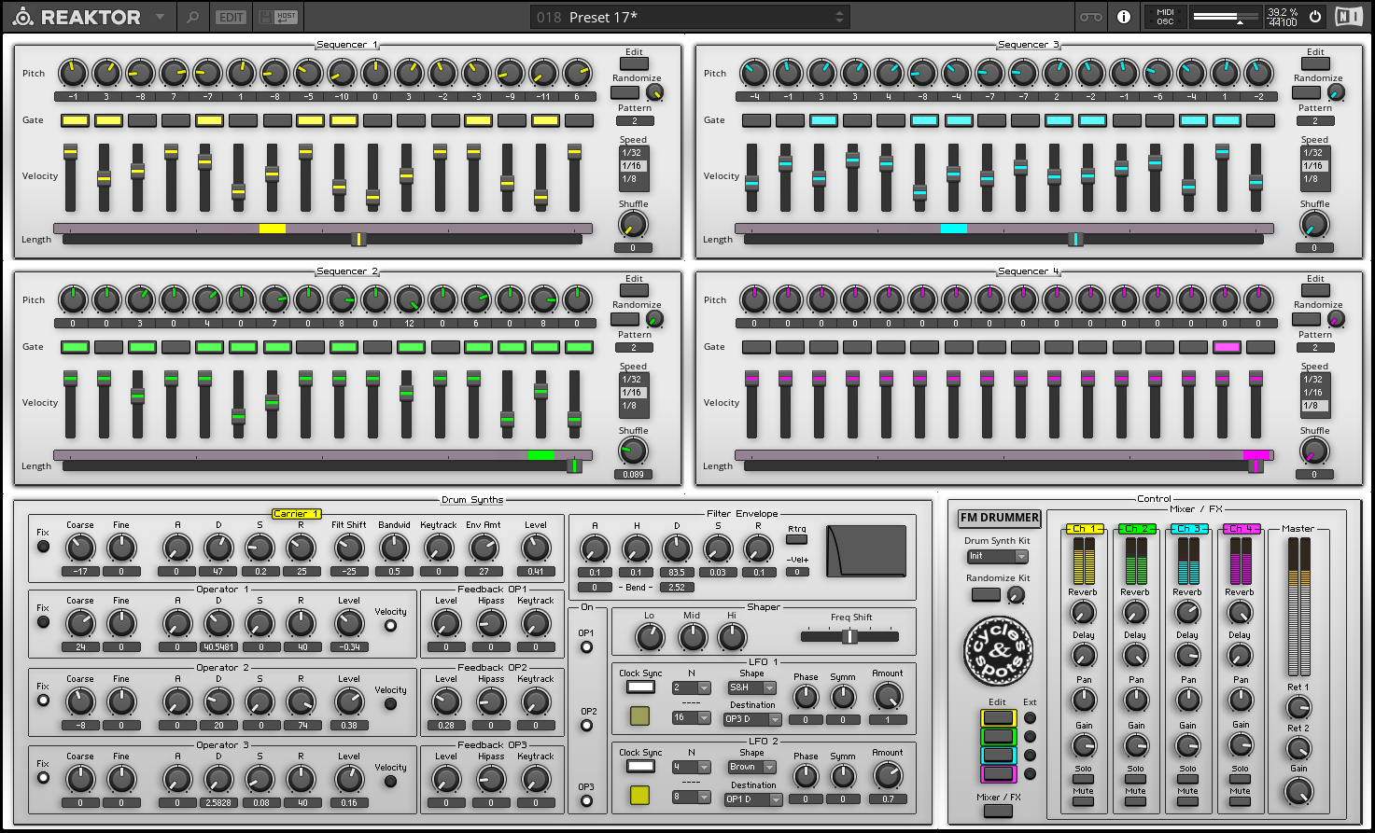This screenshot has height=833, width=1375.
Task: Click the Carrier 1 Coarse knob
Action: pyautogui.click(x=80, y=548)
